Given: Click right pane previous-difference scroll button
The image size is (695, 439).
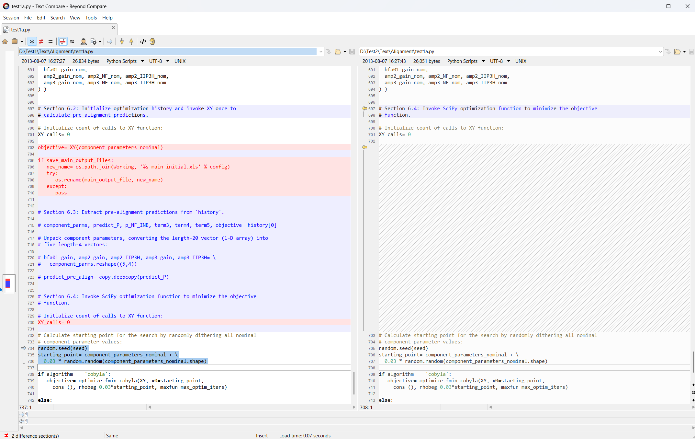Looking at the screenshot, I should coord(693,385).
